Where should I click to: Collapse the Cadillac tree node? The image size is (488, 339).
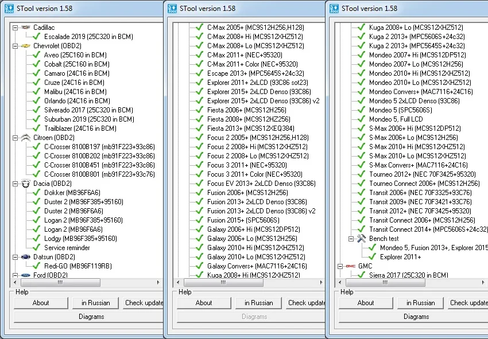(15, 28)
